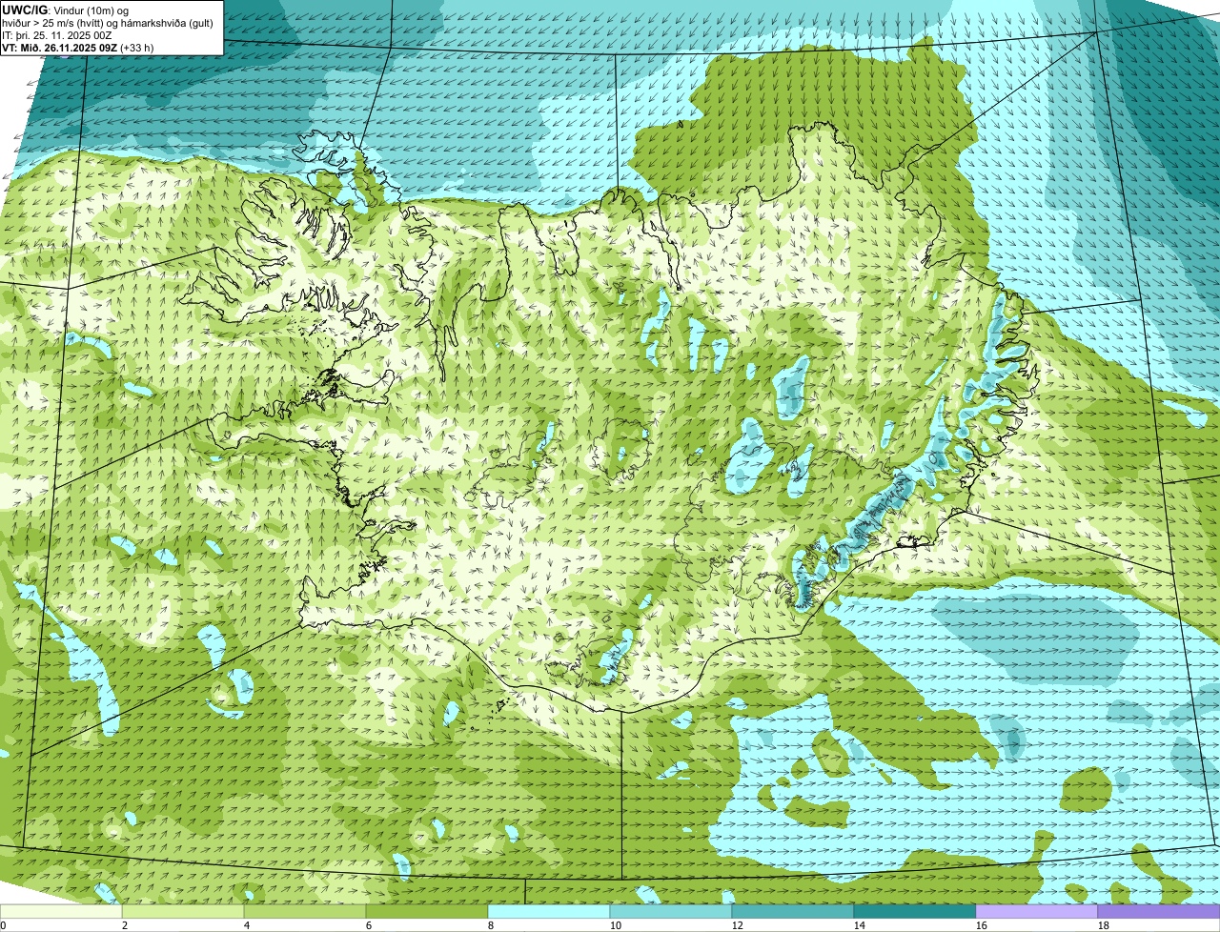Click the 'VT: Mið. 26.11.2025 09Z' text
The image size is (1220, 932).
(60, 47)
